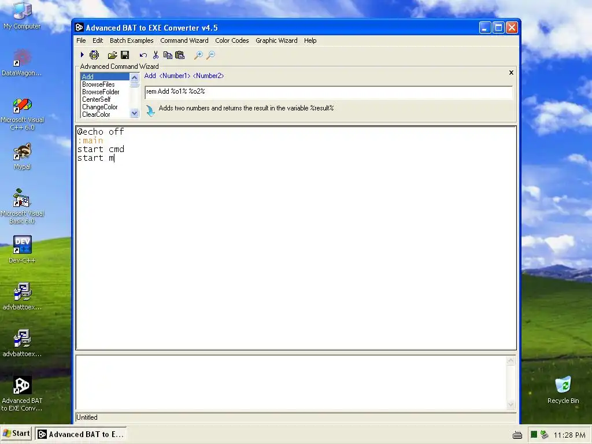The height and width of the screenshot is (444, 592).
Task: Click the 'Untitled' status bar text
Action: click(x=87, y=417)
